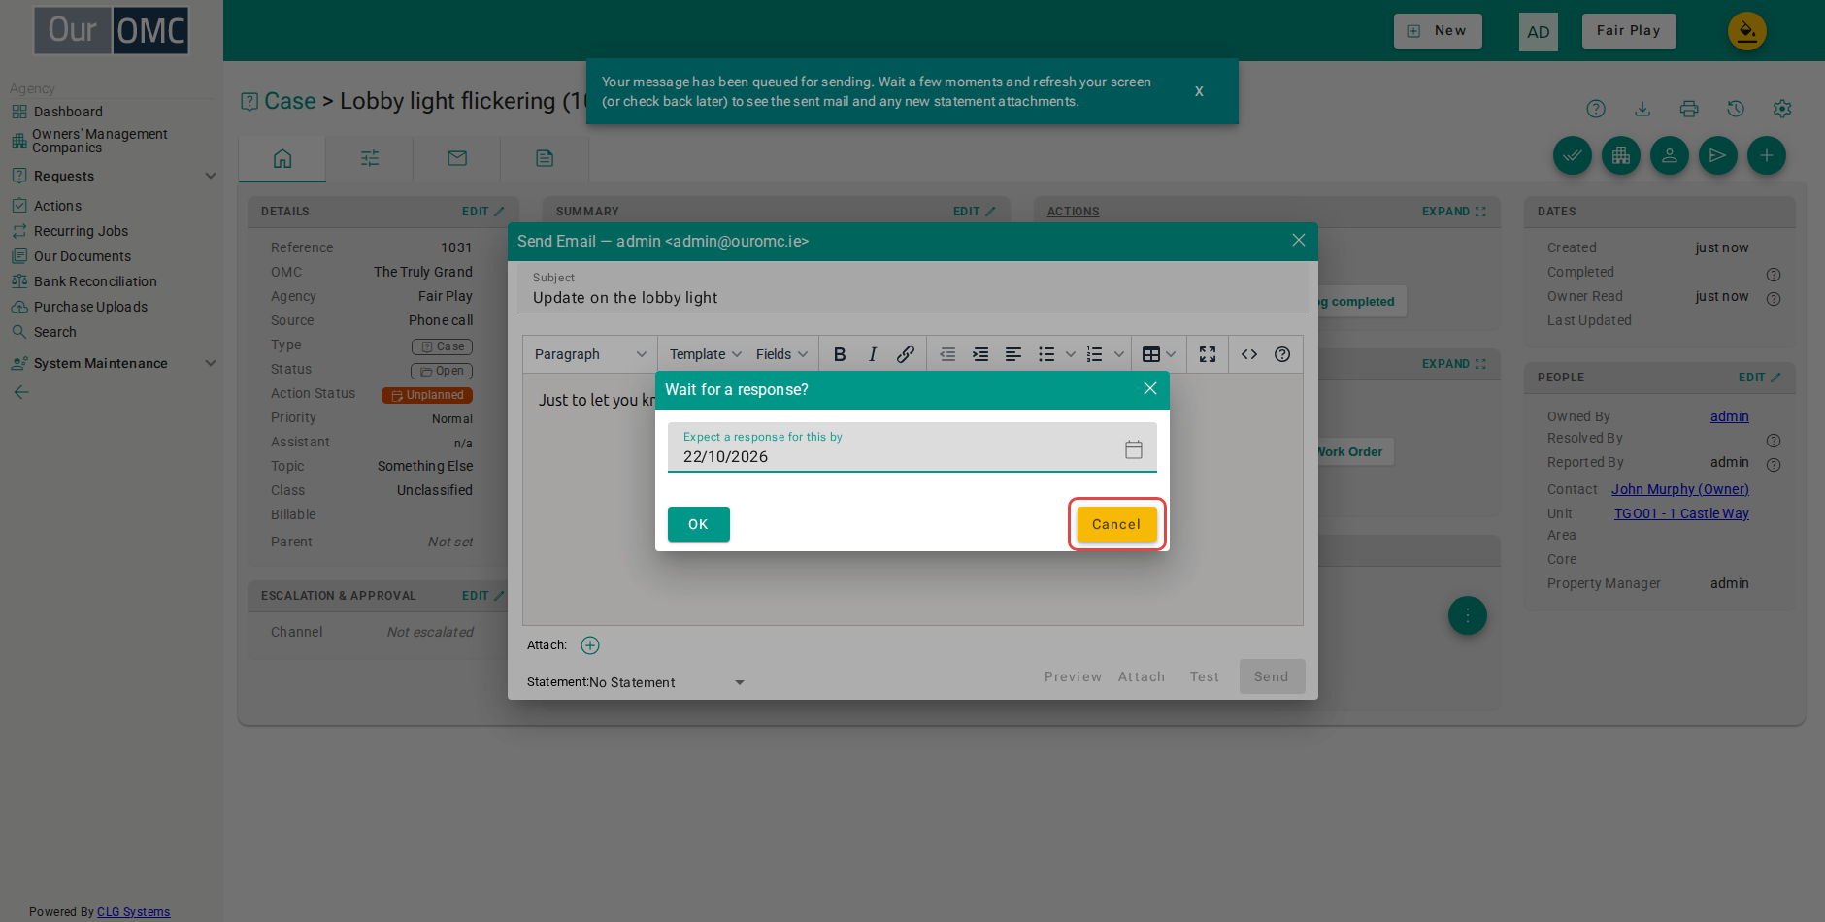Open the case settings gear icon
1825x922 pixels.
pyautogui.click(x=1782, y=109)
